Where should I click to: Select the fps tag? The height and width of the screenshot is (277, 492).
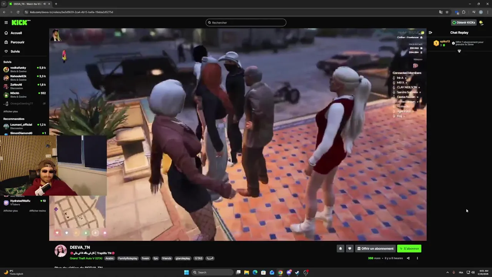coord(156,259)
